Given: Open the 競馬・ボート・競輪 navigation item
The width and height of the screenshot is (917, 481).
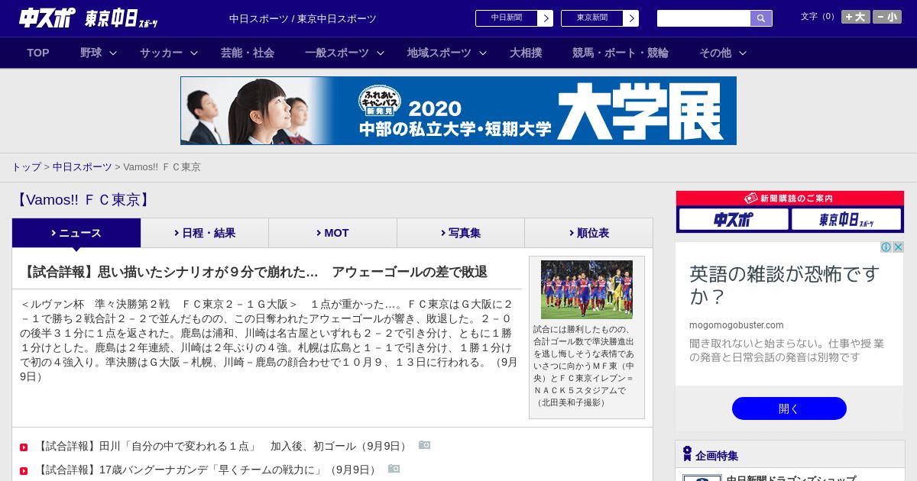Looking at the screenshot, I should [x=621, y=53].
